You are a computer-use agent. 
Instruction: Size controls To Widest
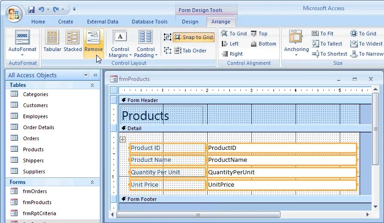tap(367, 44)
